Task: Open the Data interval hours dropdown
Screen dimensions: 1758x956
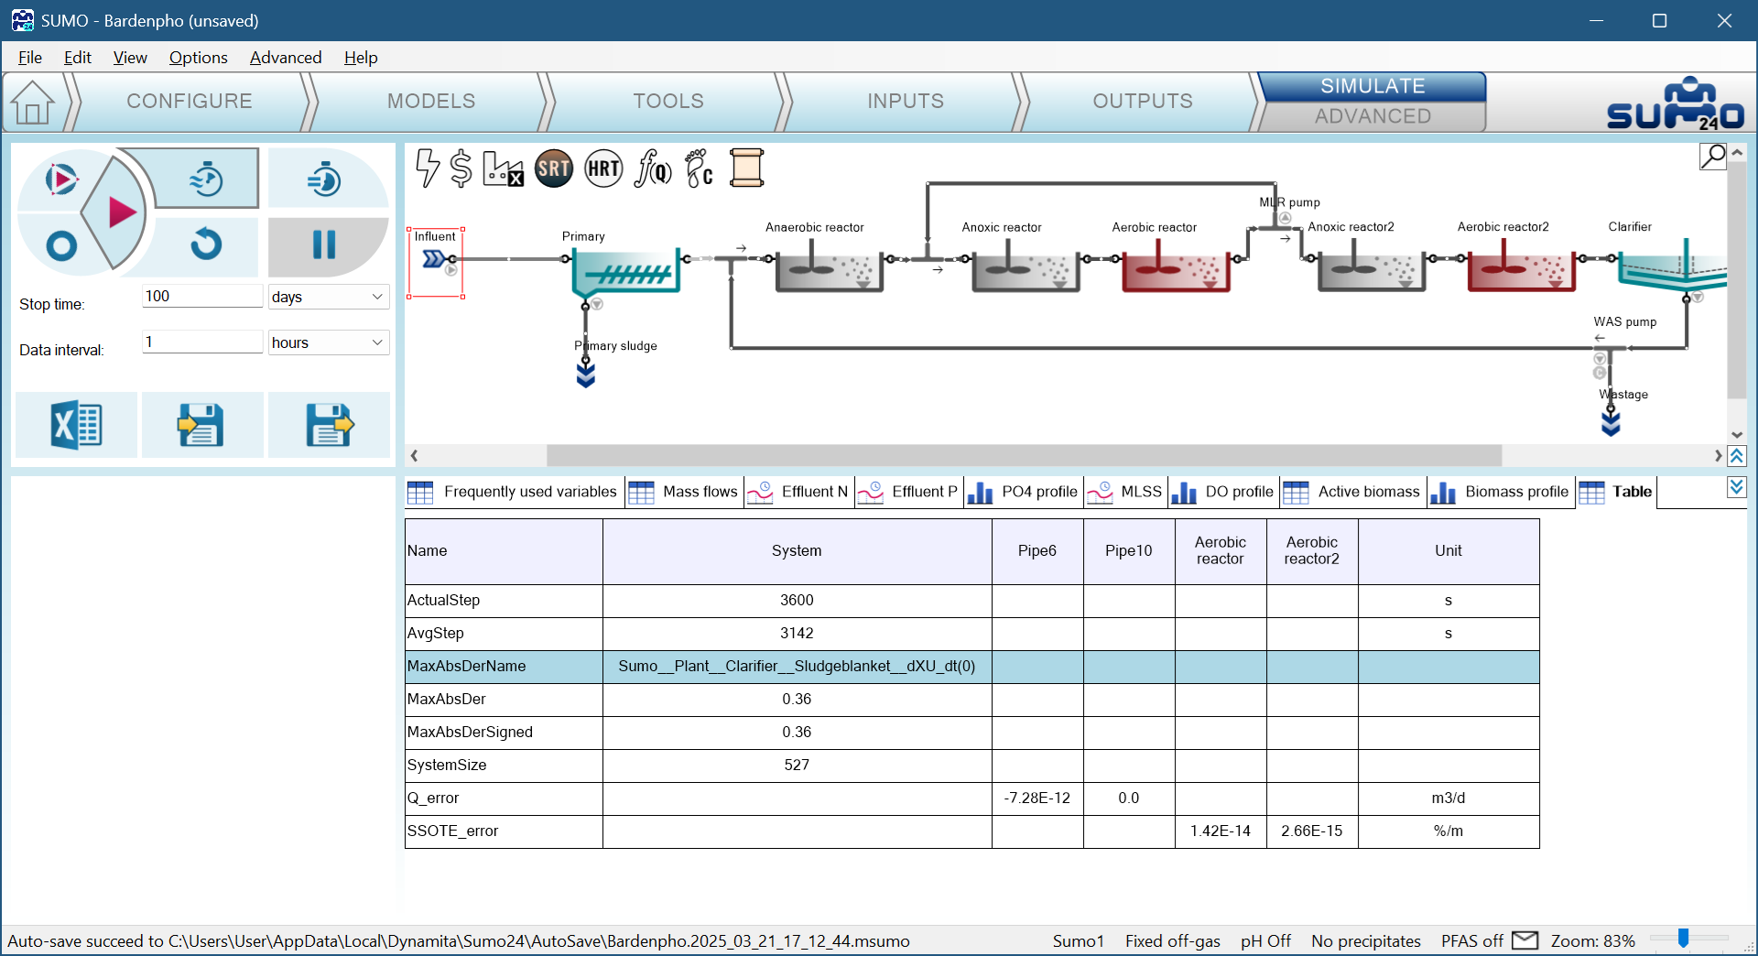Action: click(x=328, y=342)
